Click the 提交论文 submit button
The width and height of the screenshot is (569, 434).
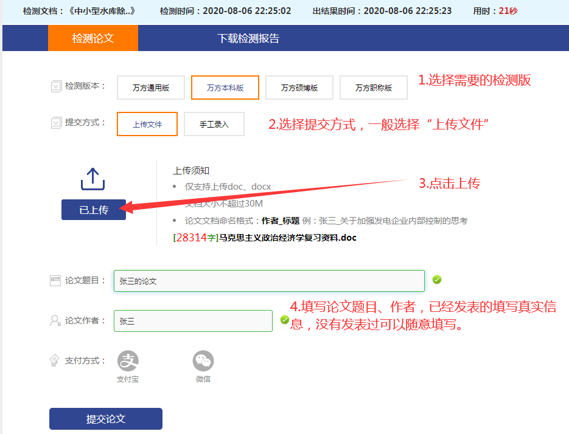coord(105,418)
